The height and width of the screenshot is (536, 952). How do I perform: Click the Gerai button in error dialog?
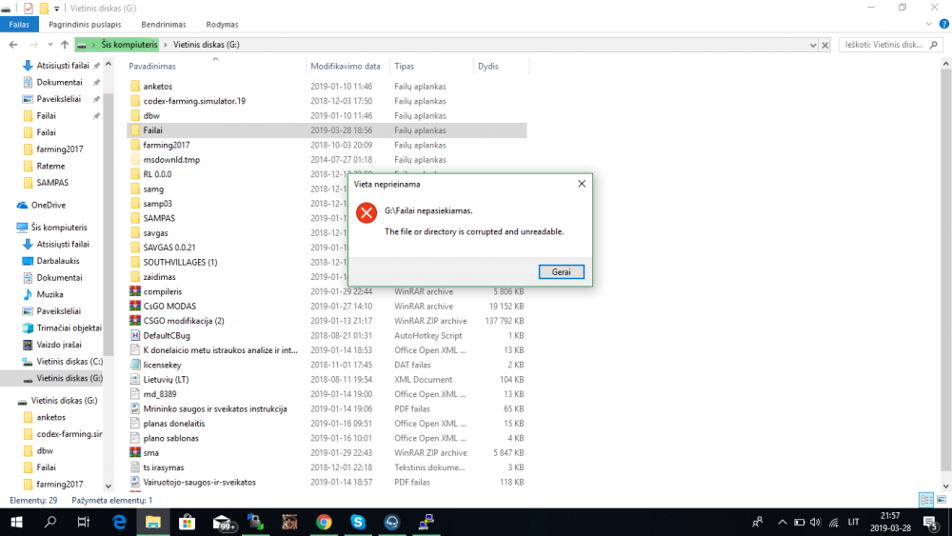coord(561,272)
